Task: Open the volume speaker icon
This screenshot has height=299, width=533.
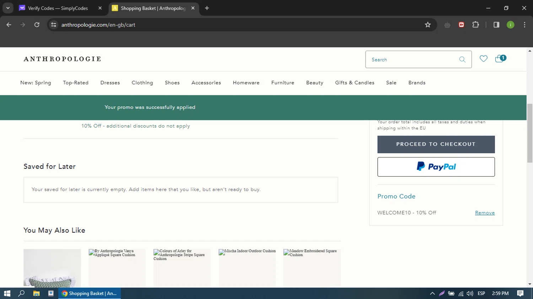Action: (470, 293)
